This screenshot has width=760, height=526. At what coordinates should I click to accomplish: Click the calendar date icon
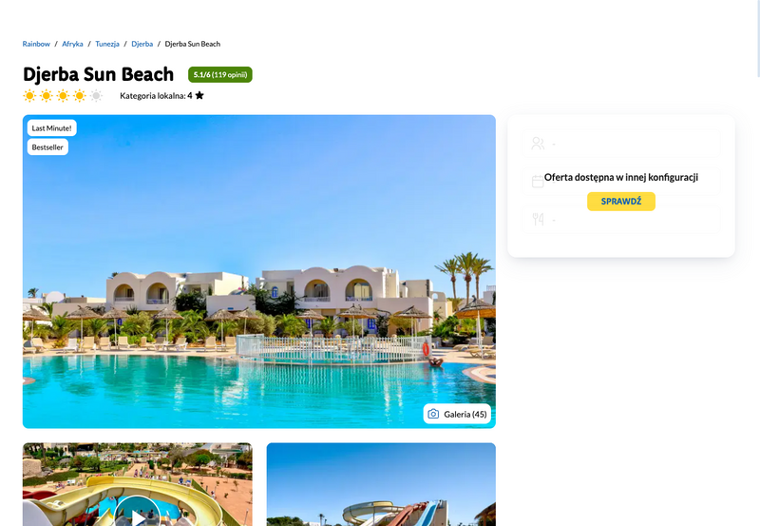tap(538, 182)
